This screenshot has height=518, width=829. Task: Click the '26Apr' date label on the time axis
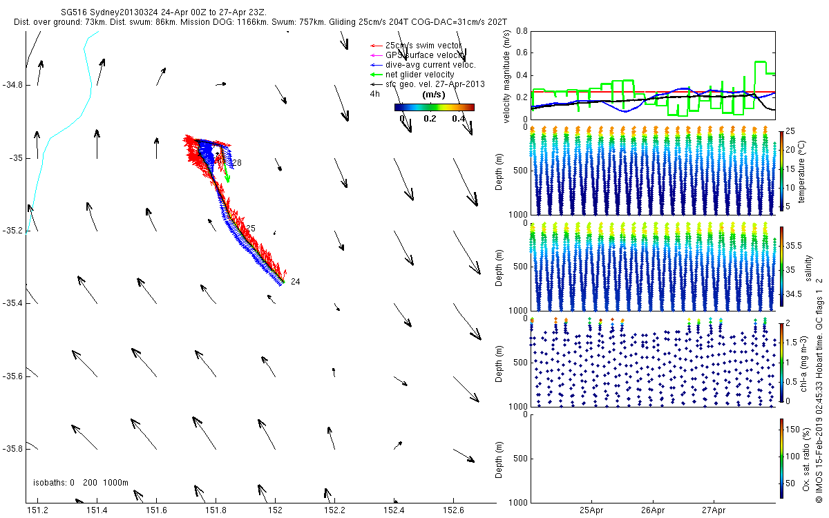pos(653,510)
